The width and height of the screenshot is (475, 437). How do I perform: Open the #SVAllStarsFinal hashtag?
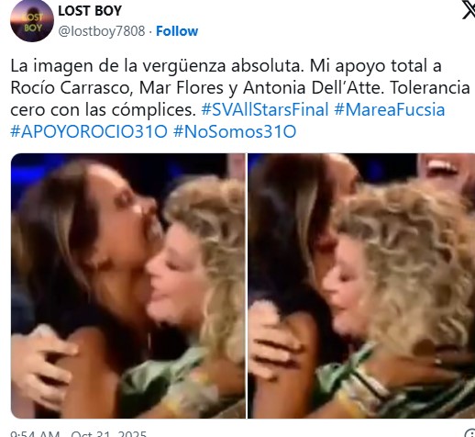click(265, 109)
